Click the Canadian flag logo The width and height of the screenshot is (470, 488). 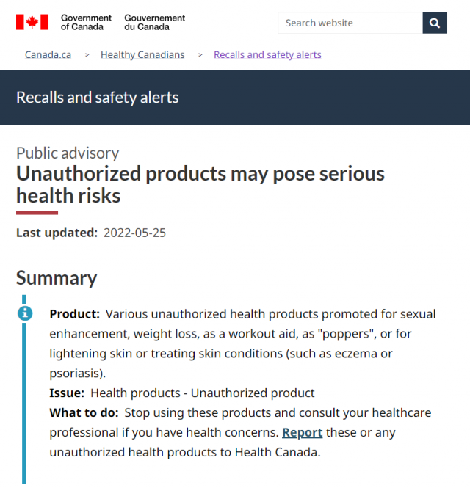click(x=32, y=22)
